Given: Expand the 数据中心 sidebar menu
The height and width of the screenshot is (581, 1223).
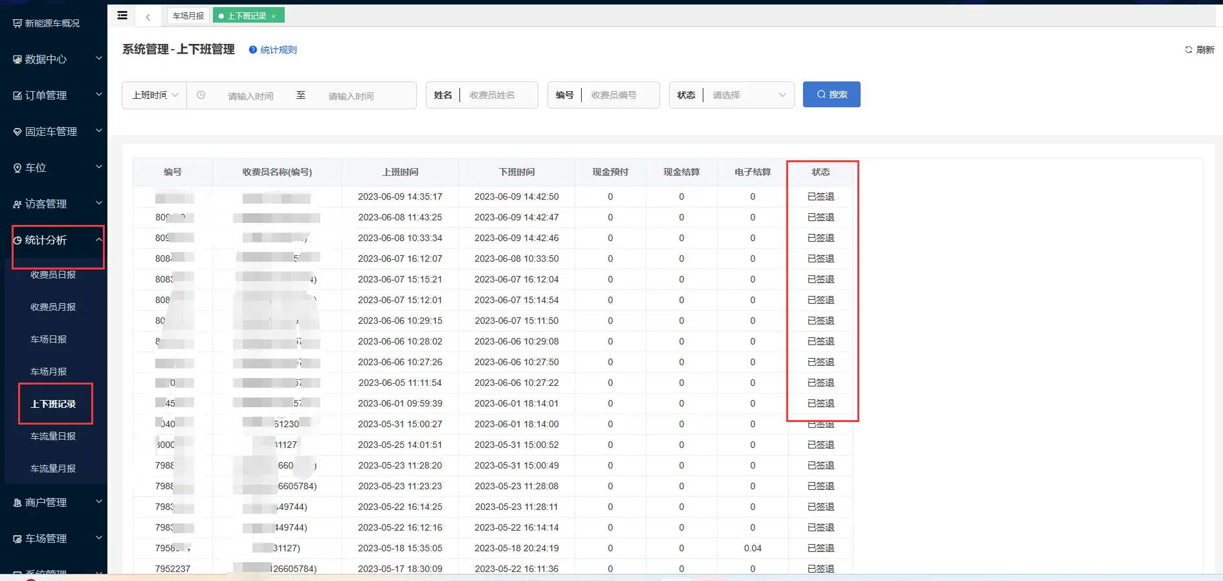Looking at the screenshot, I should (57, 59).
